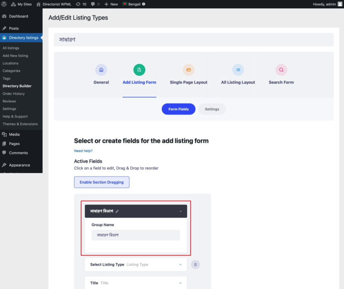Click the Posts pin icon
344x289 pixels.
(x=4, y=28)
